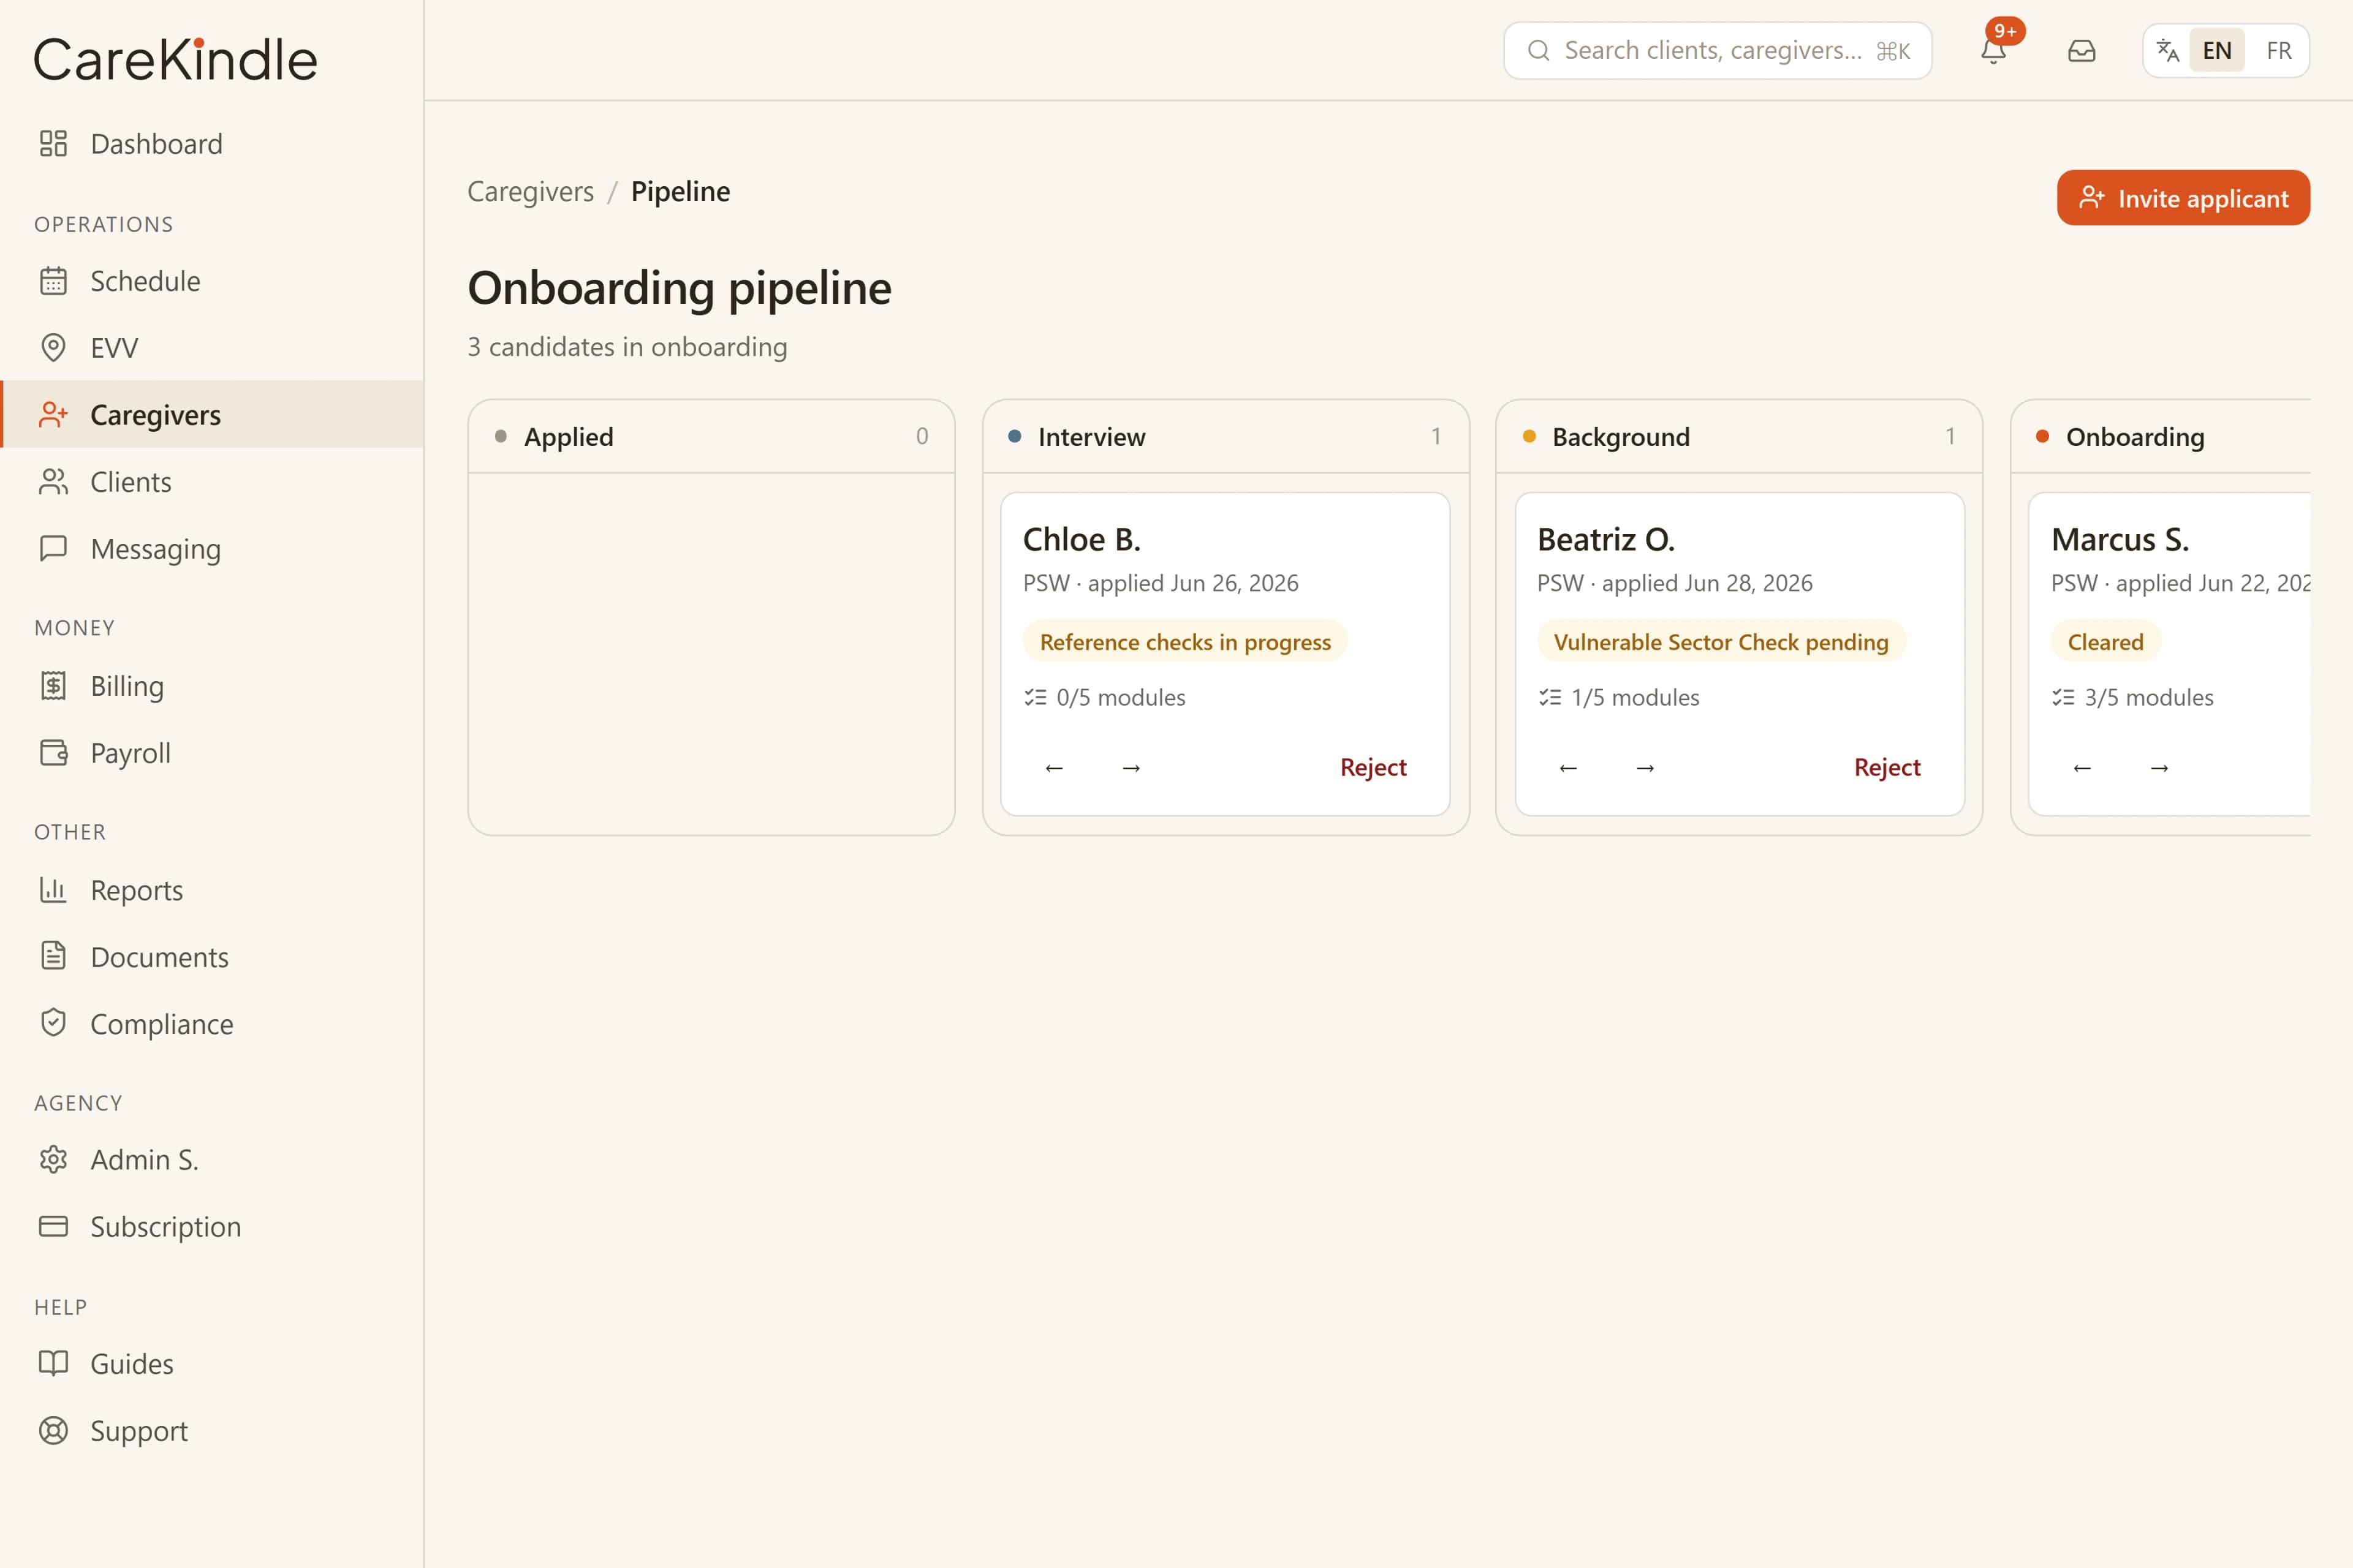Click the Subscription card icon
The height and width of the screenshot is (1568, 2353).
[x=53, y=1227]
